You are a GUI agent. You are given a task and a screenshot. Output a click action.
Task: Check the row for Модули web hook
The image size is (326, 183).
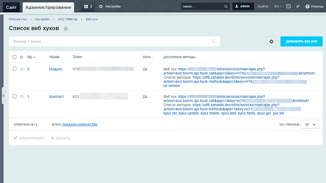[15, 69]
